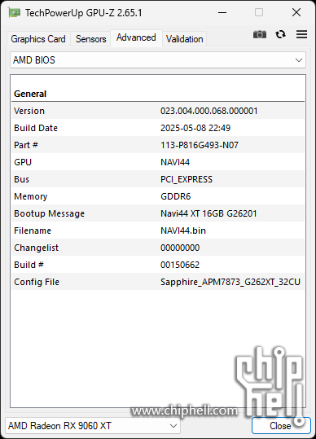Click the refresh arrows icon
Screen dimensions: 316x439
pos(280,34)
